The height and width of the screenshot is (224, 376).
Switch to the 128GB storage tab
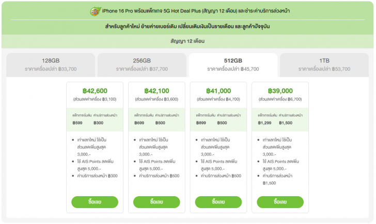tap(51, 64)
